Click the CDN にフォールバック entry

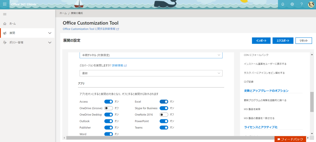point(256,55)
